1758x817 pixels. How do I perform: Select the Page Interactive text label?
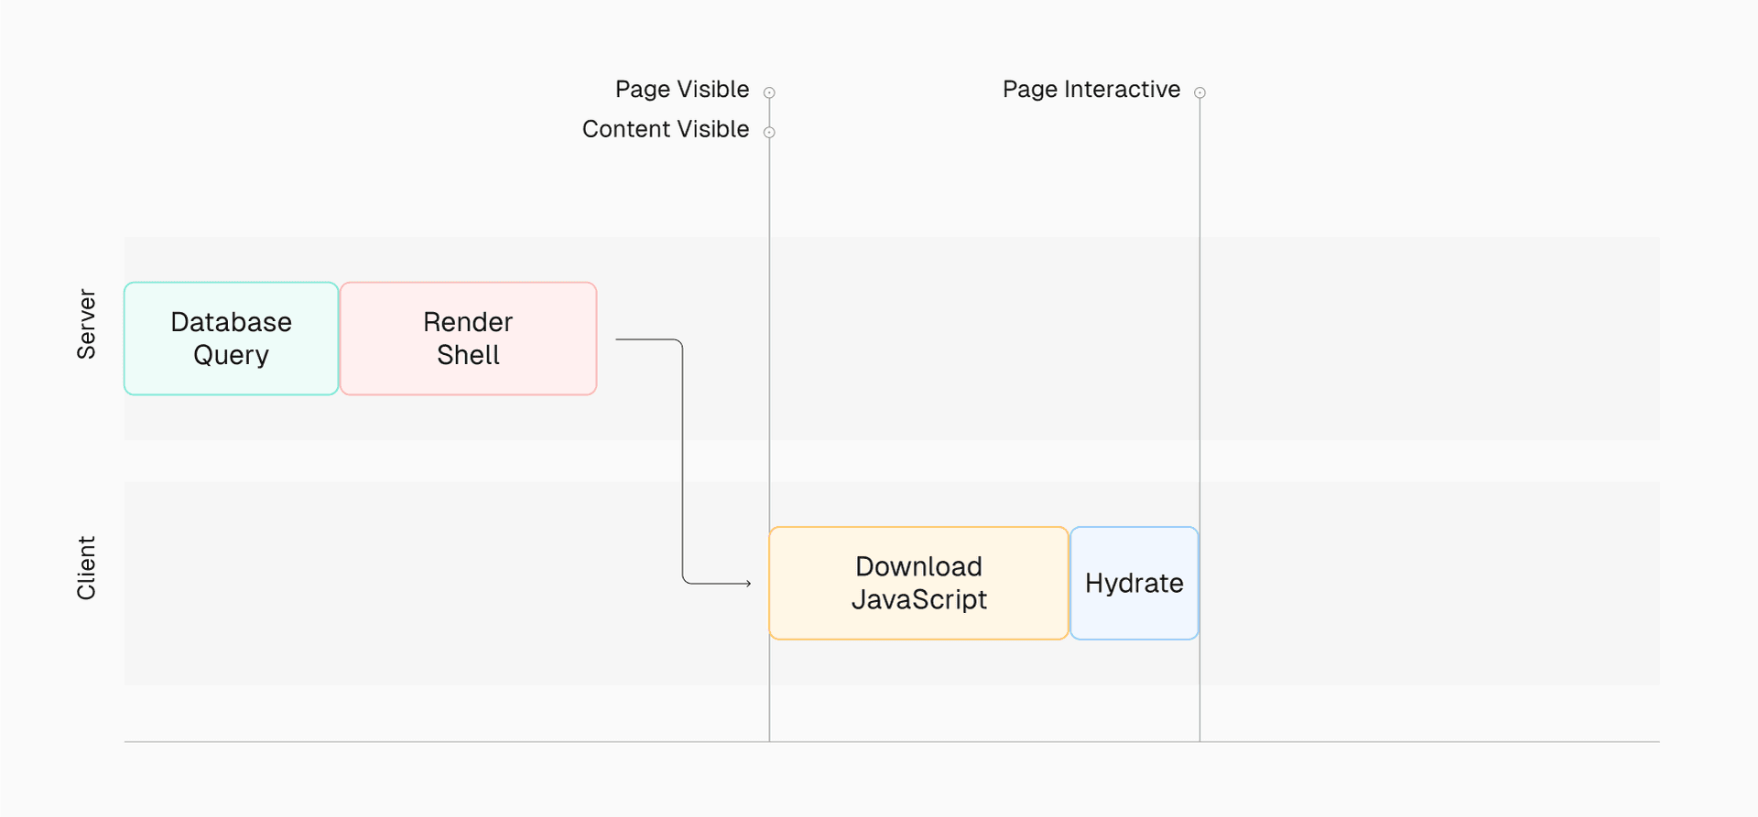pyautogui.click(x=1091, y=90)
